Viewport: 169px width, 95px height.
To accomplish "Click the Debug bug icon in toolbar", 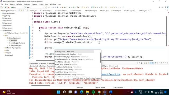I will [x=69, y=7].
